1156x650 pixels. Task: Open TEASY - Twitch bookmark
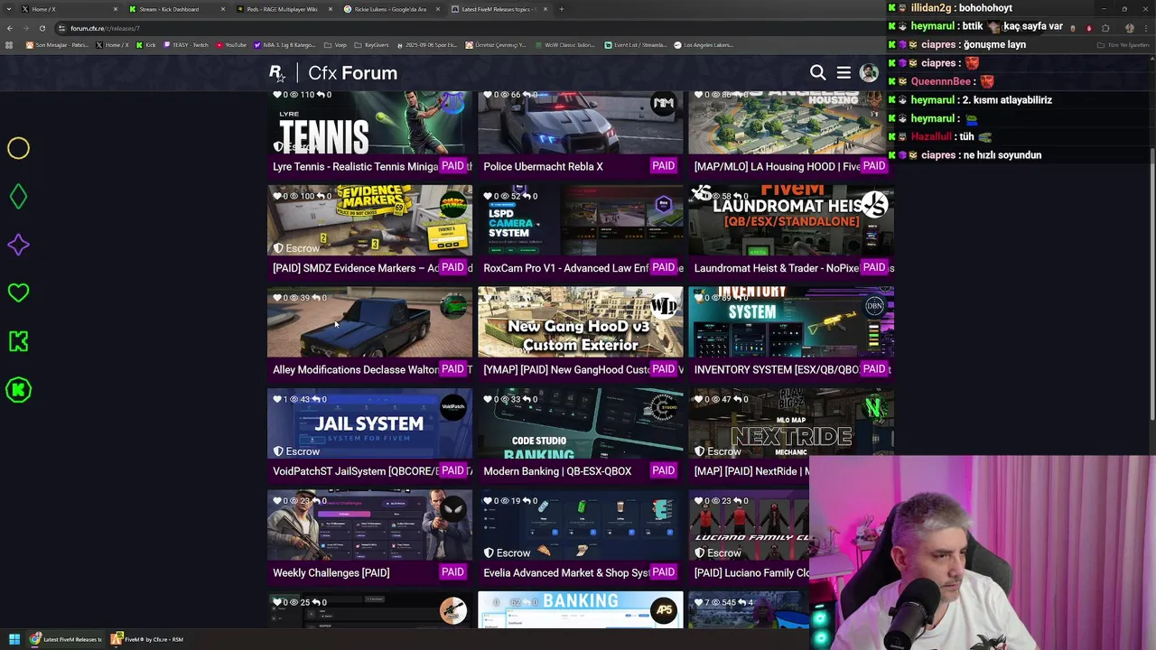(186, 44)
